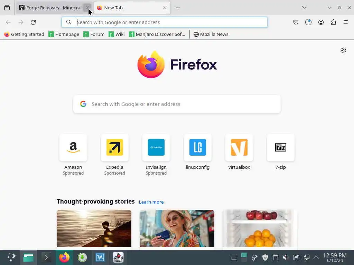Open Firefox View tab icon
354x265 pixels.
tap(7, 8)
